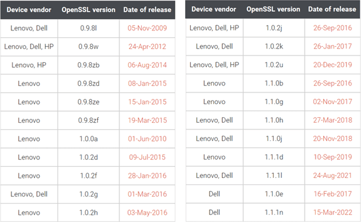Open the 06-Aug-2014 release date link
This screenshot has width=361, height=222.
147,65
